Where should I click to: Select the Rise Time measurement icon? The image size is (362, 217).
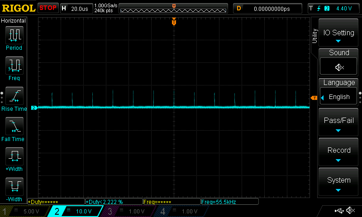(x=14, y=96)
